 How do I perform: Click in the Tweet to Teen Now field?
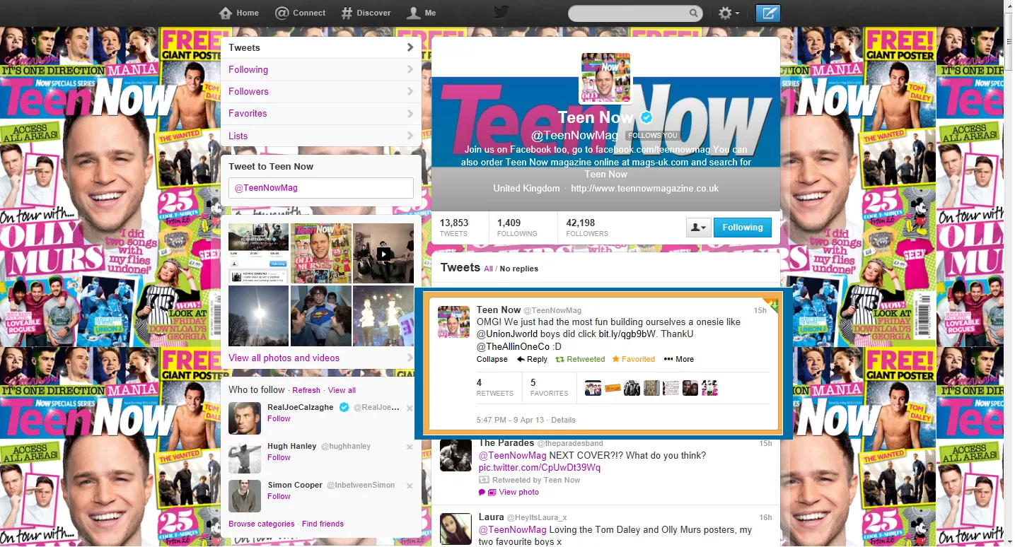tap(320, 188)
